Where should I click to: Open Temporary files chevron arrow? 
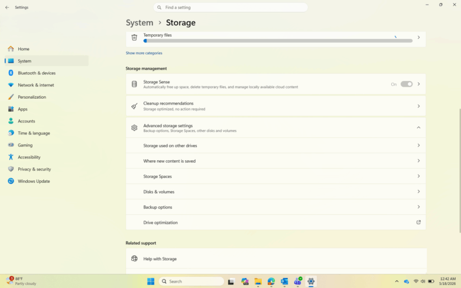click(x=418, y=37)
